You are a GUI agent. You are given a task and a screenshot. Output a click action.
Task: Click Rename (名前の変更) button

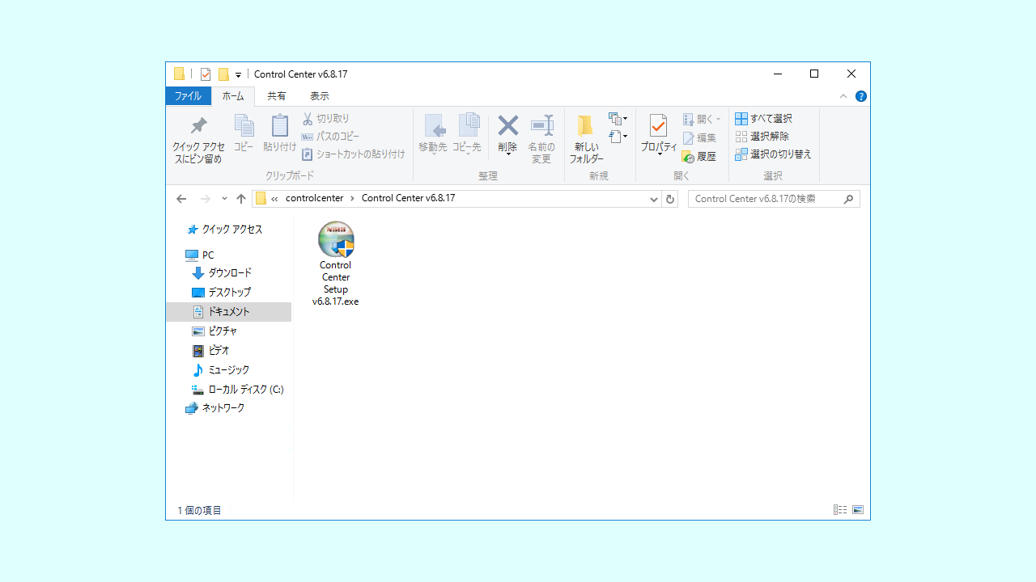[541, 139]
